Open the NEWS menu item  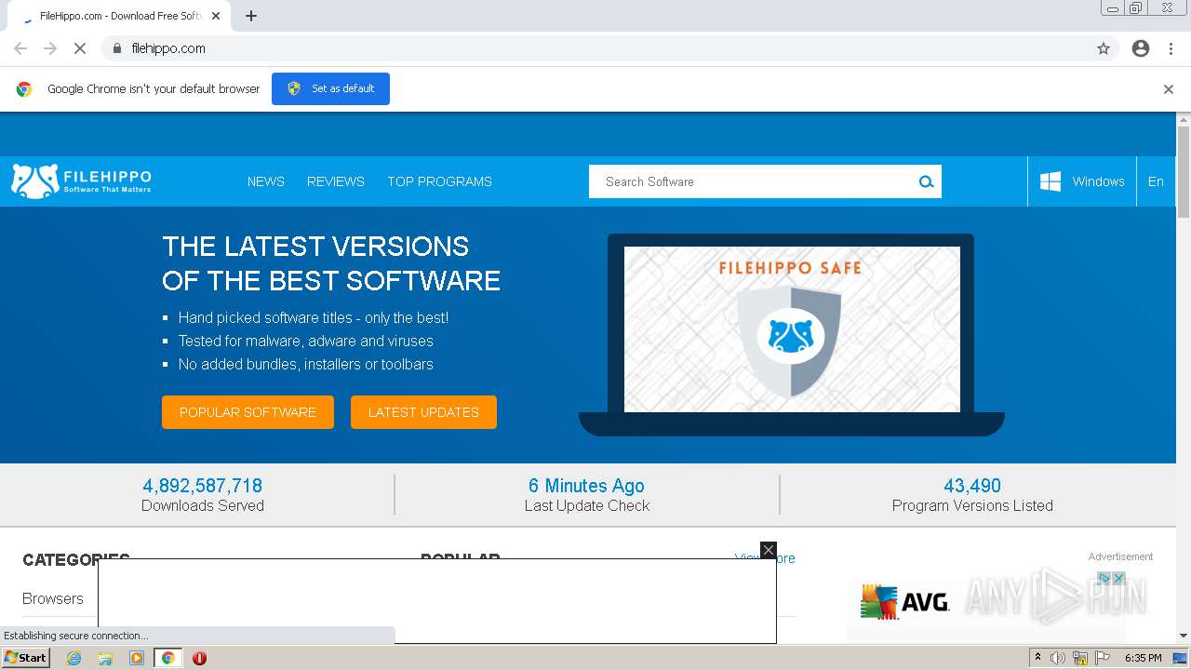pos(266,181)
